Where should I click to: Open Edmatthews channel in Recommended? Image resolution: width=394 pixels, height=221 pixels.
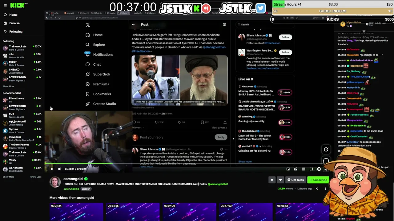(x=22, y=100)
